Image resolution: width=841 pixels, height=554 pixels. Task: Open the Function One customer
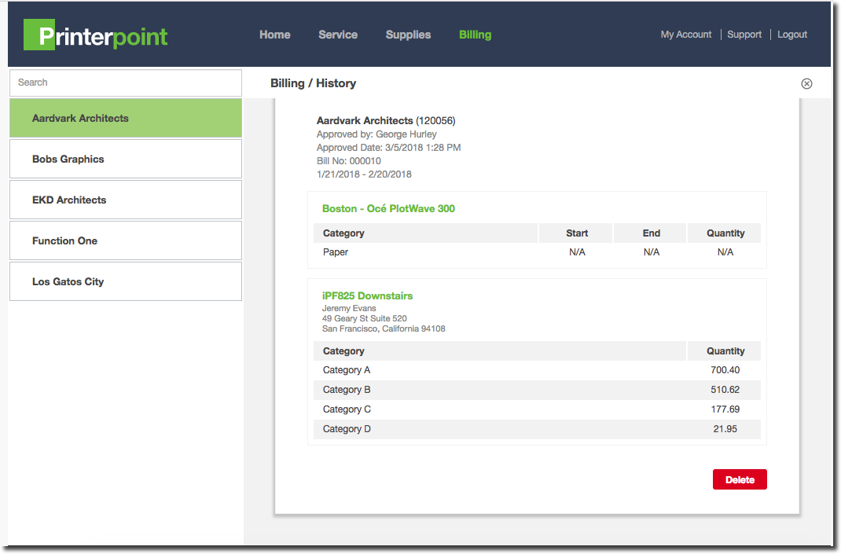point(126,241)
